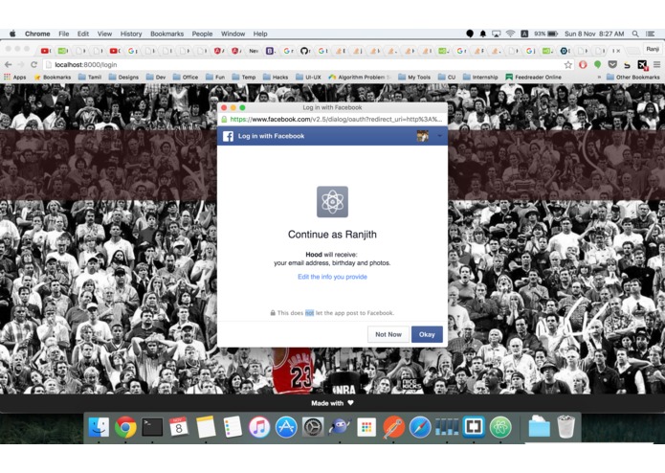Image resolution: width=665 pixels, height=473 pixels.
Task: Open Calendar from the dock
Action: 179,427
